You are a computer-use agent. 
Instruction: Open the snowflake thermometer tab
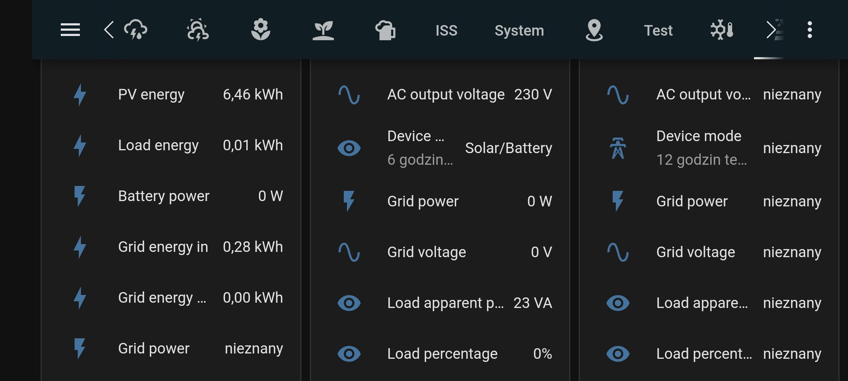pos(722,30)
